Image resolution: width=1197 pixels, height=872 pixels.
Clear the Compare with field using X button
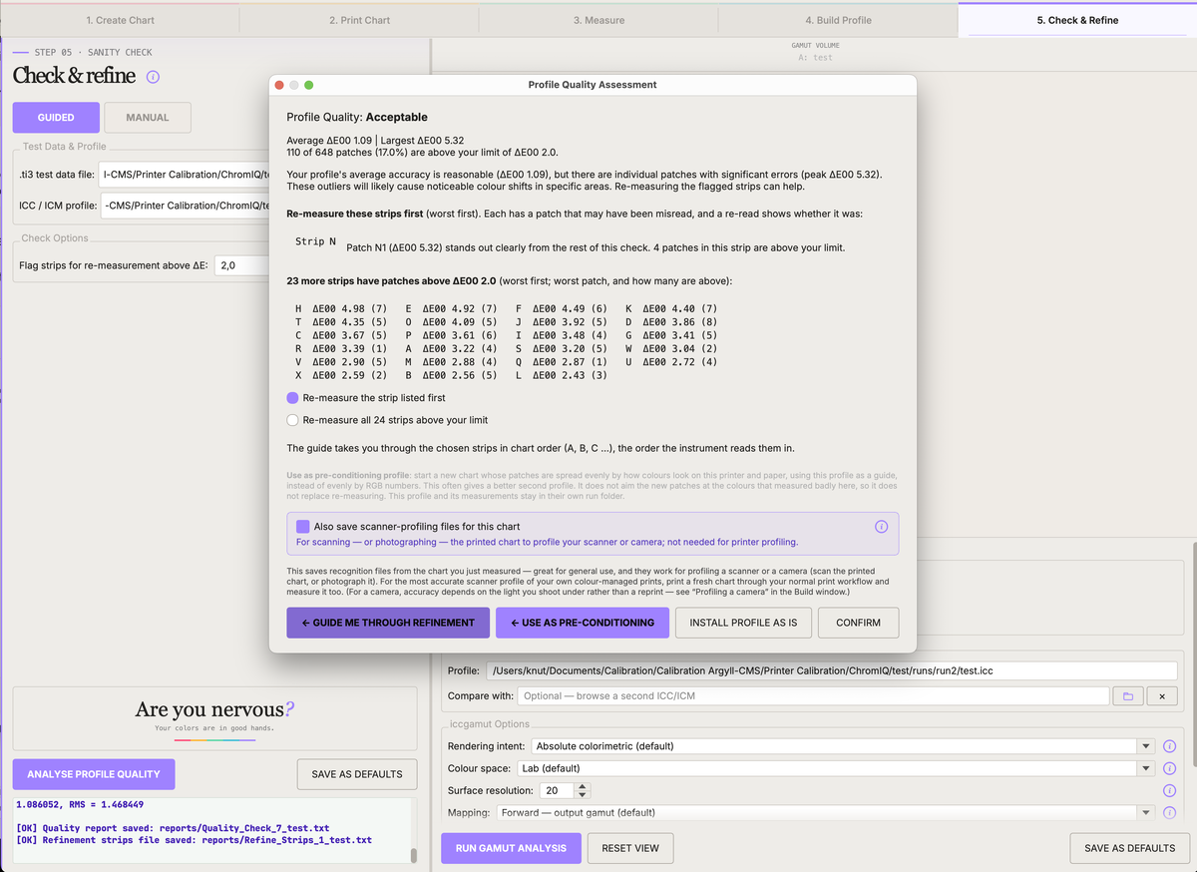click(x=1162, y=695)
